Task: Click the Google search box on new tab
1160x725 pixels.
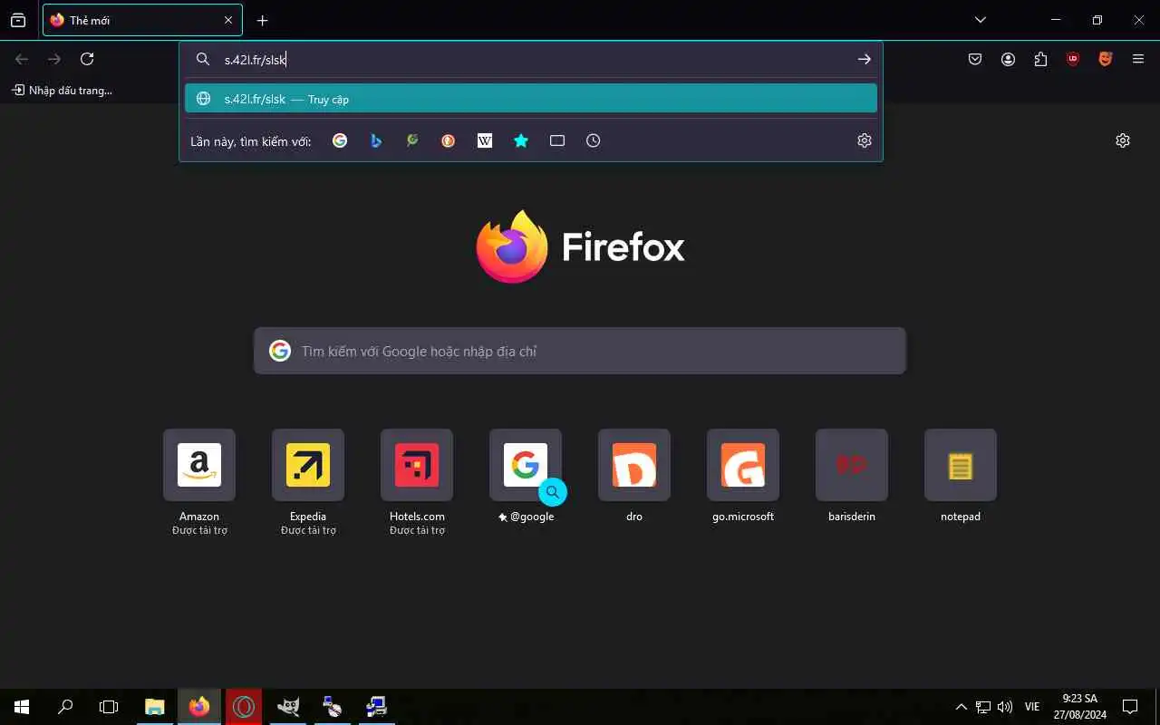Action: click(580, 351)
